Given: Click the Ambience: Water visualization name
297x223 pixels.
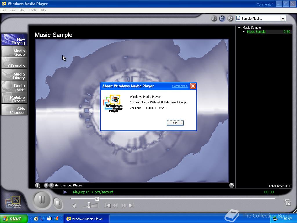Looking at the screenshot, I should point(68,185).
